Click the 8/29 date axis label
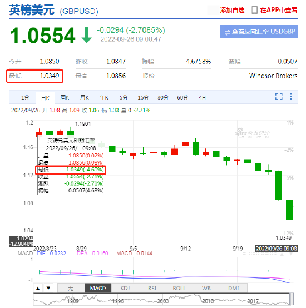Screen dimensions: 306x308 pos(81,249)
